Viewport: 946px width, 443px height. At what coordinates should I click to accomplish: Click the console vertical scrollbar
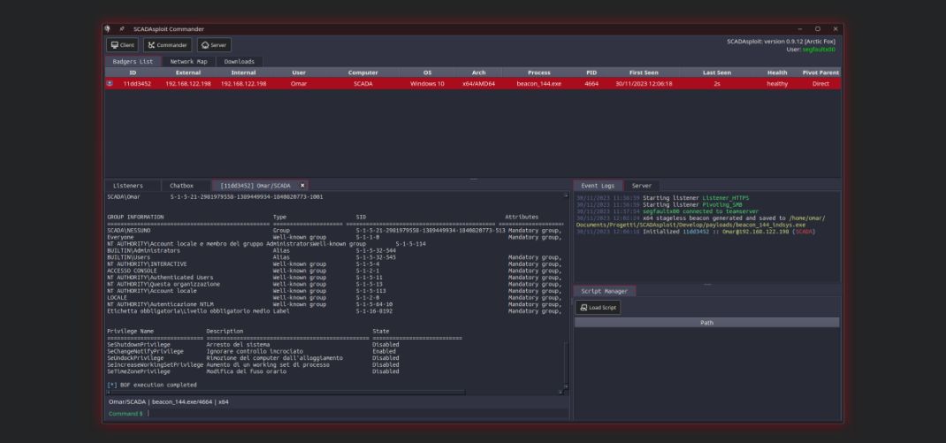click(x=566, y=293)
